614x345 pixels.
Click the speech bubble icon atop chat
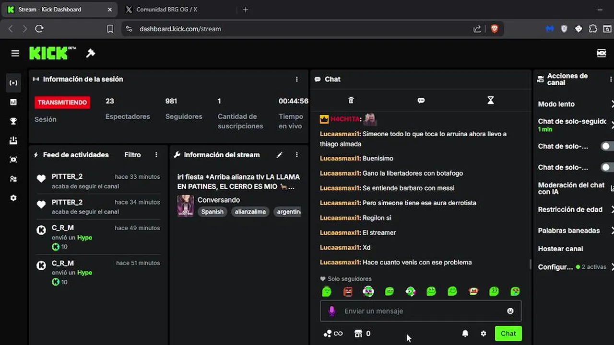[421, 100]
